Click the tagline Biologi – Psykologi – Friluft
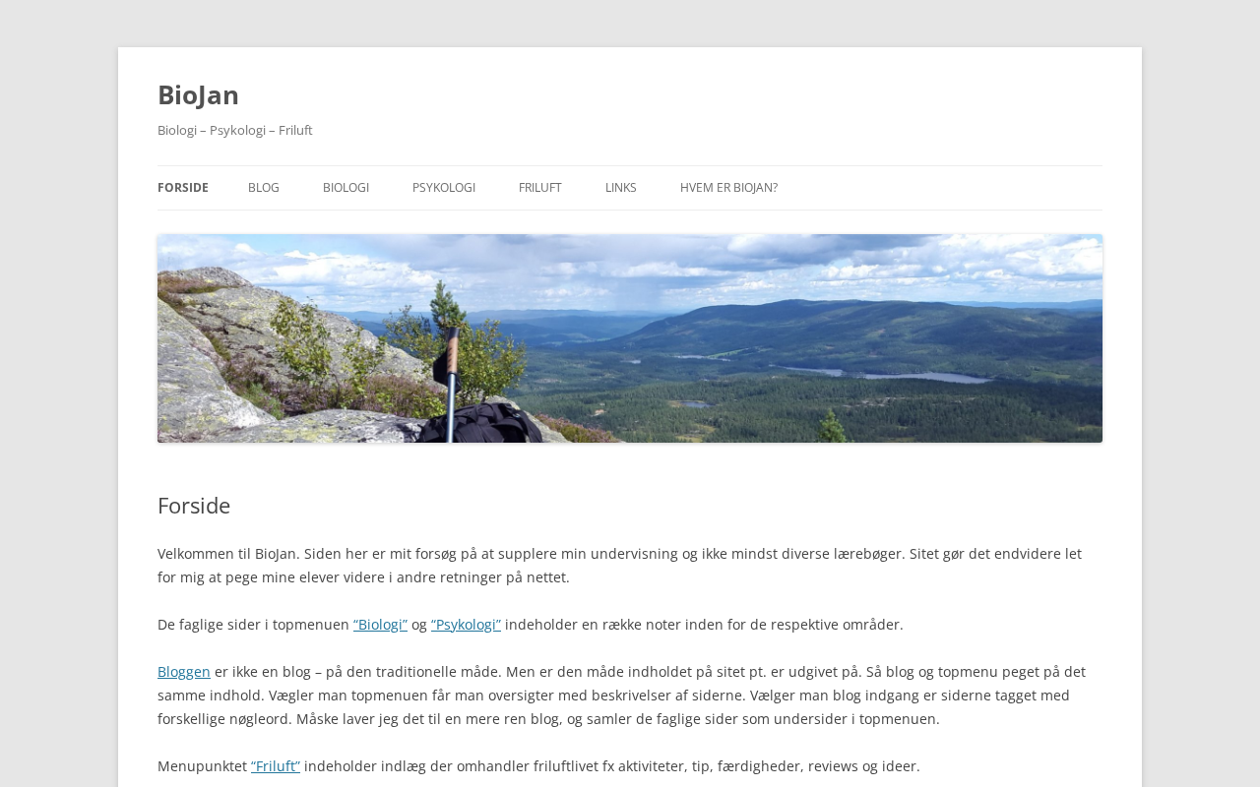The height and width of the screenshot is (787, 1260). (235, 130)
